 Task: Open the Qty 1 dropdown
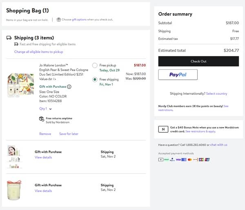pos(45,109)
